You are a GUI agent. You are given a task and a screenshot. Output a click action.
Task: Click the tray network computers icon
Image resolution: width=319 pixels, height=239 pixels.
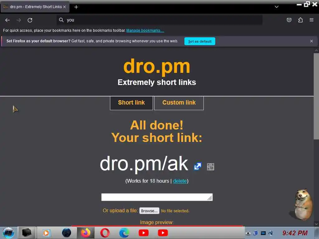pos(255,233)
